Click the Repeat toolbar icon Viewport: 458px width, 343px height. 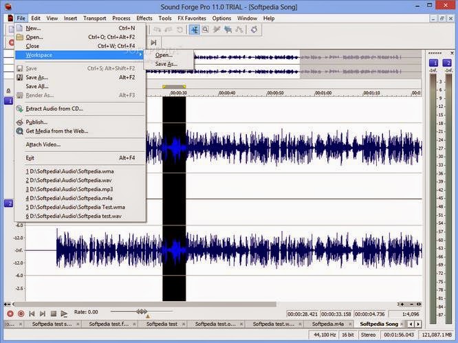tap(179, 30)
